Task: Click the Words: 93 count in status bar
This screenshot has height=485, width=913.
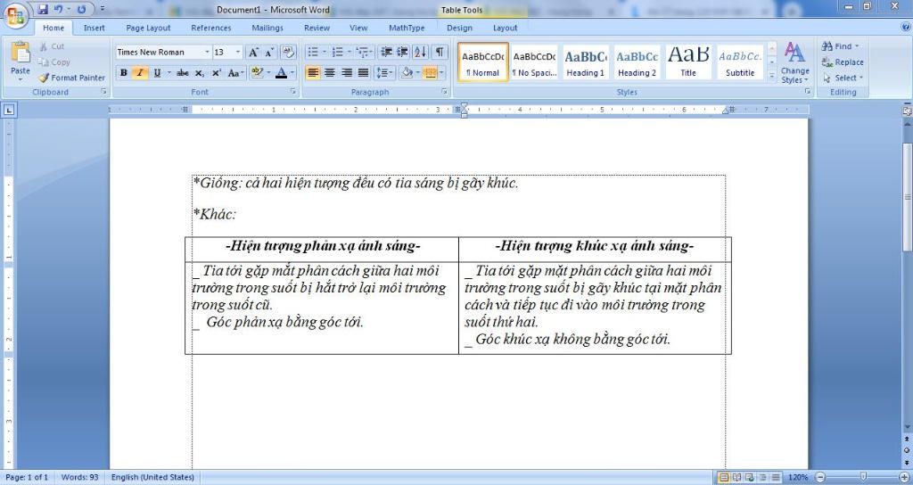Action: [x=80, y=478]
